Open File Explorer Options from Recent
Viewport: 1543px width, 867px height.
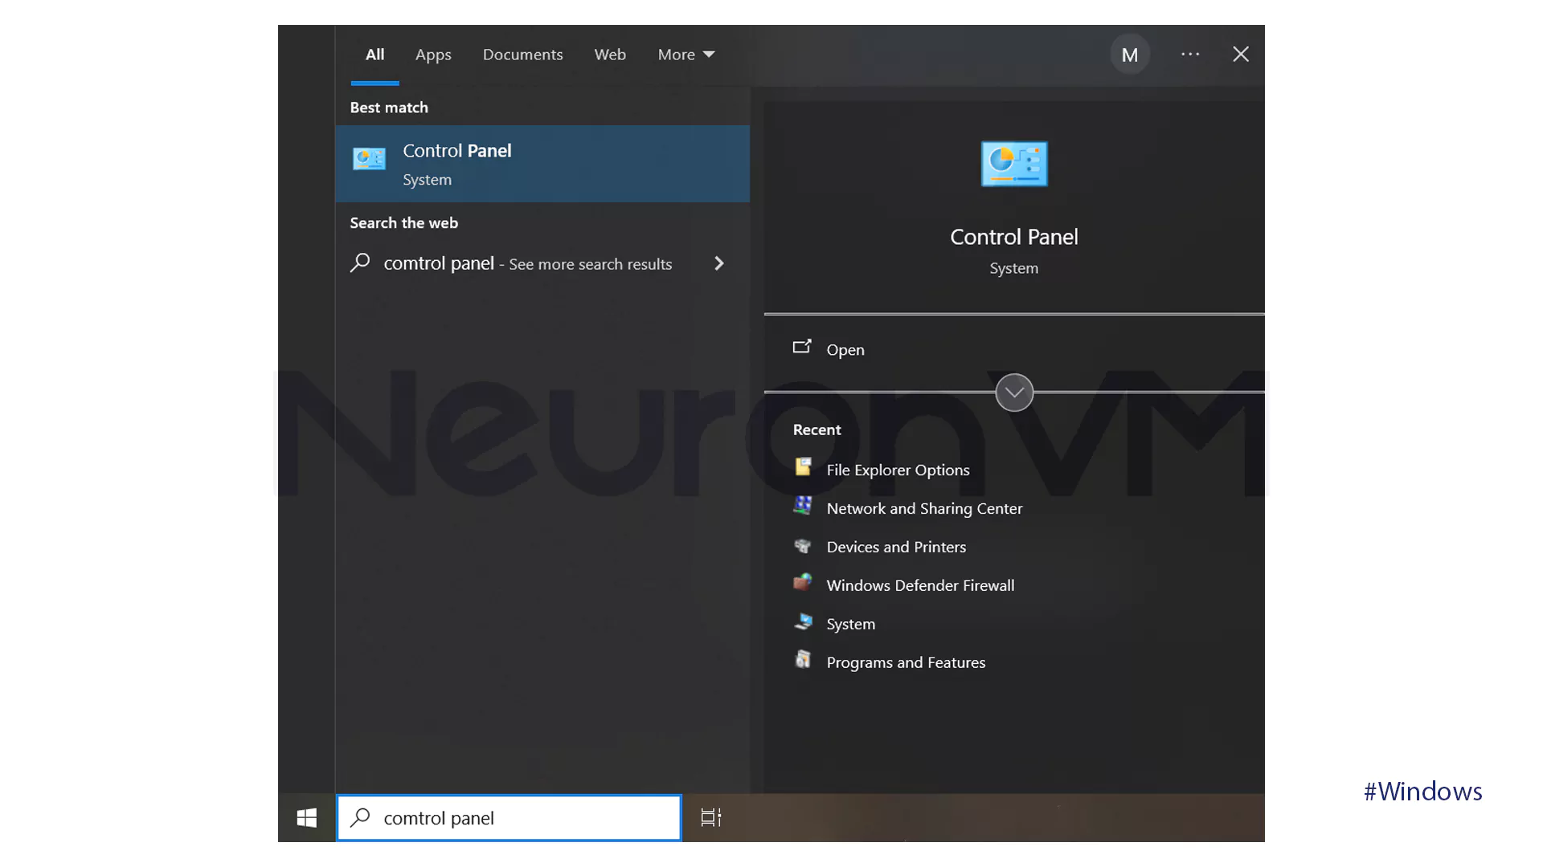[898, 470]
